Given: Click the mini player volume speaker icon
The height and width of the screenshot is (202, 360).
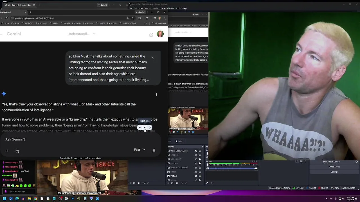Looking at the screenshot, I should tap(139, 128).
